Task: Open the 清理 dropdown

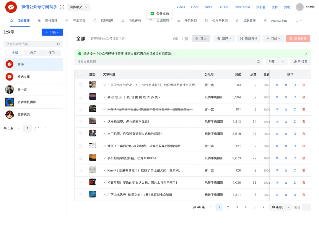Action: pos(224,39)
